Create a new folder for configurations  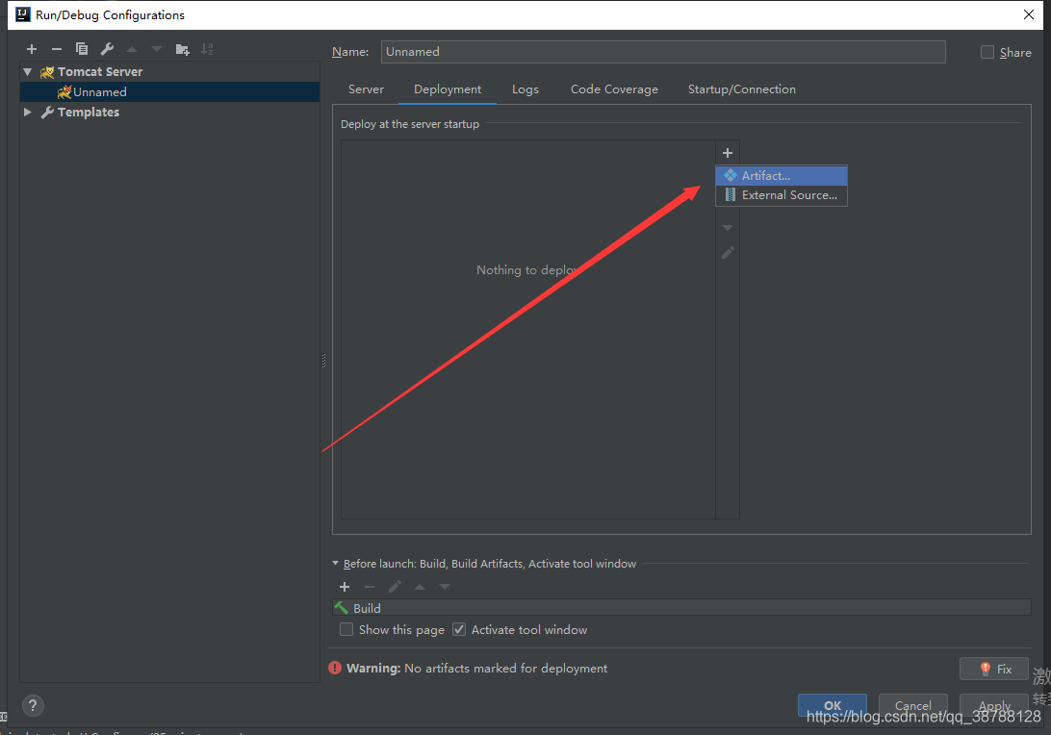(182, 49)
